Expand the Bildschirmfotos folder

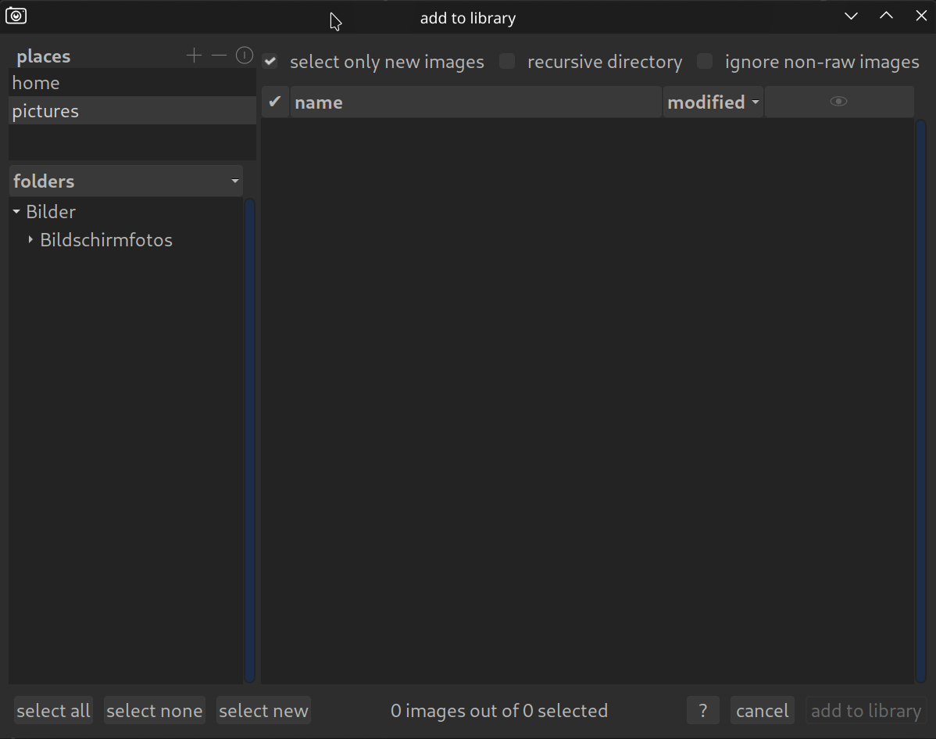[x=30, y=240]
